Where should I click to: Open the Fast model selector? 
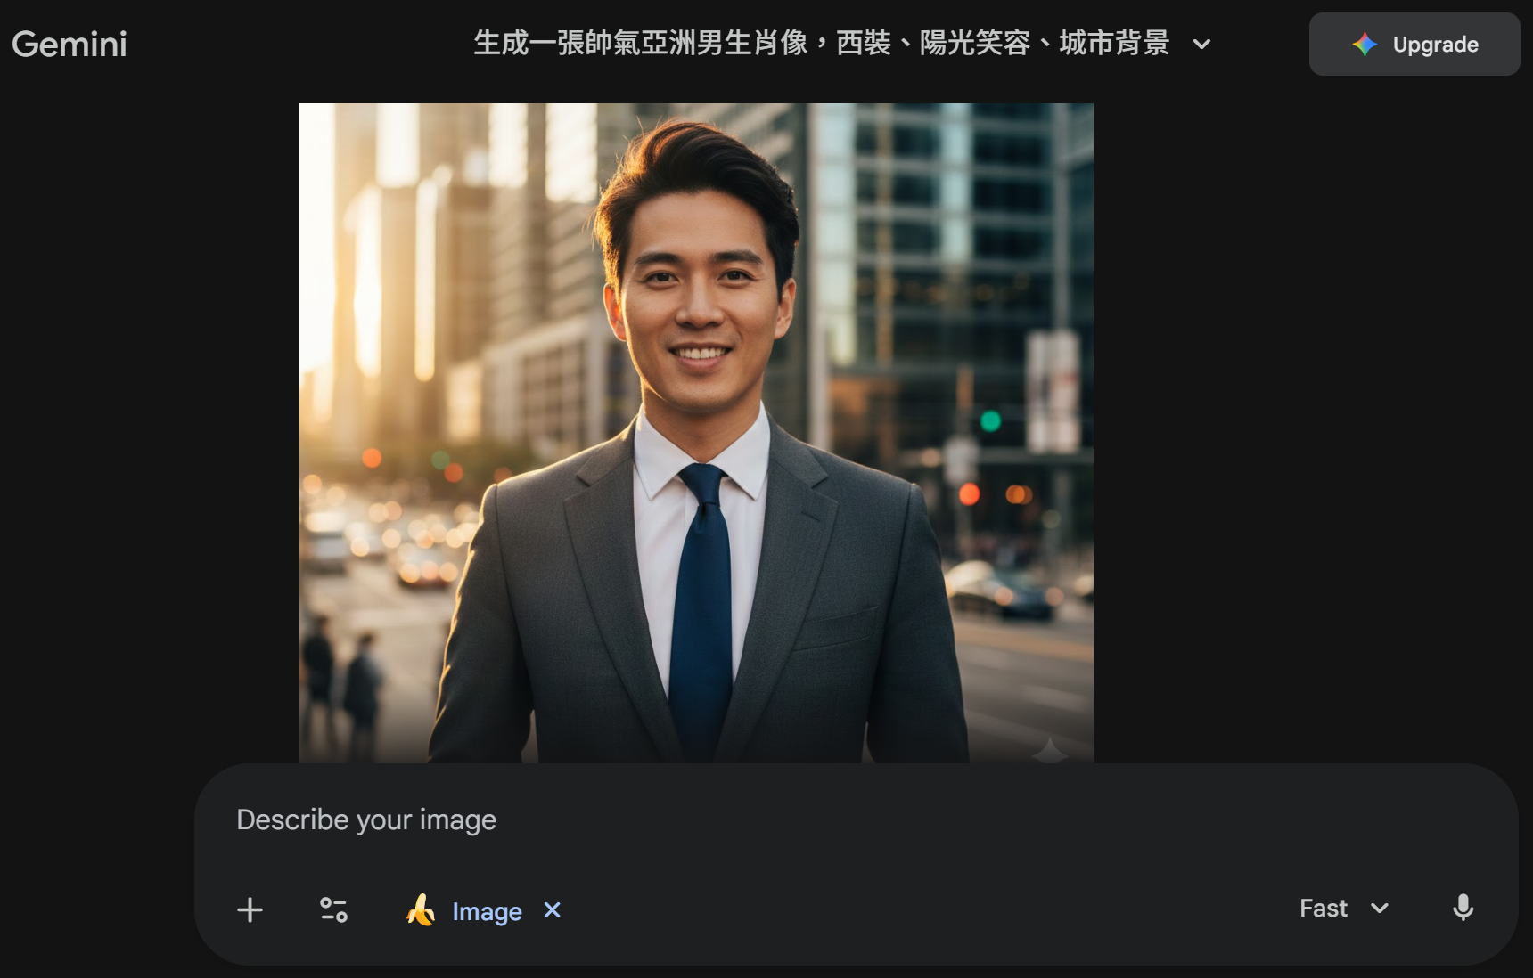(x=1344, y=908)
